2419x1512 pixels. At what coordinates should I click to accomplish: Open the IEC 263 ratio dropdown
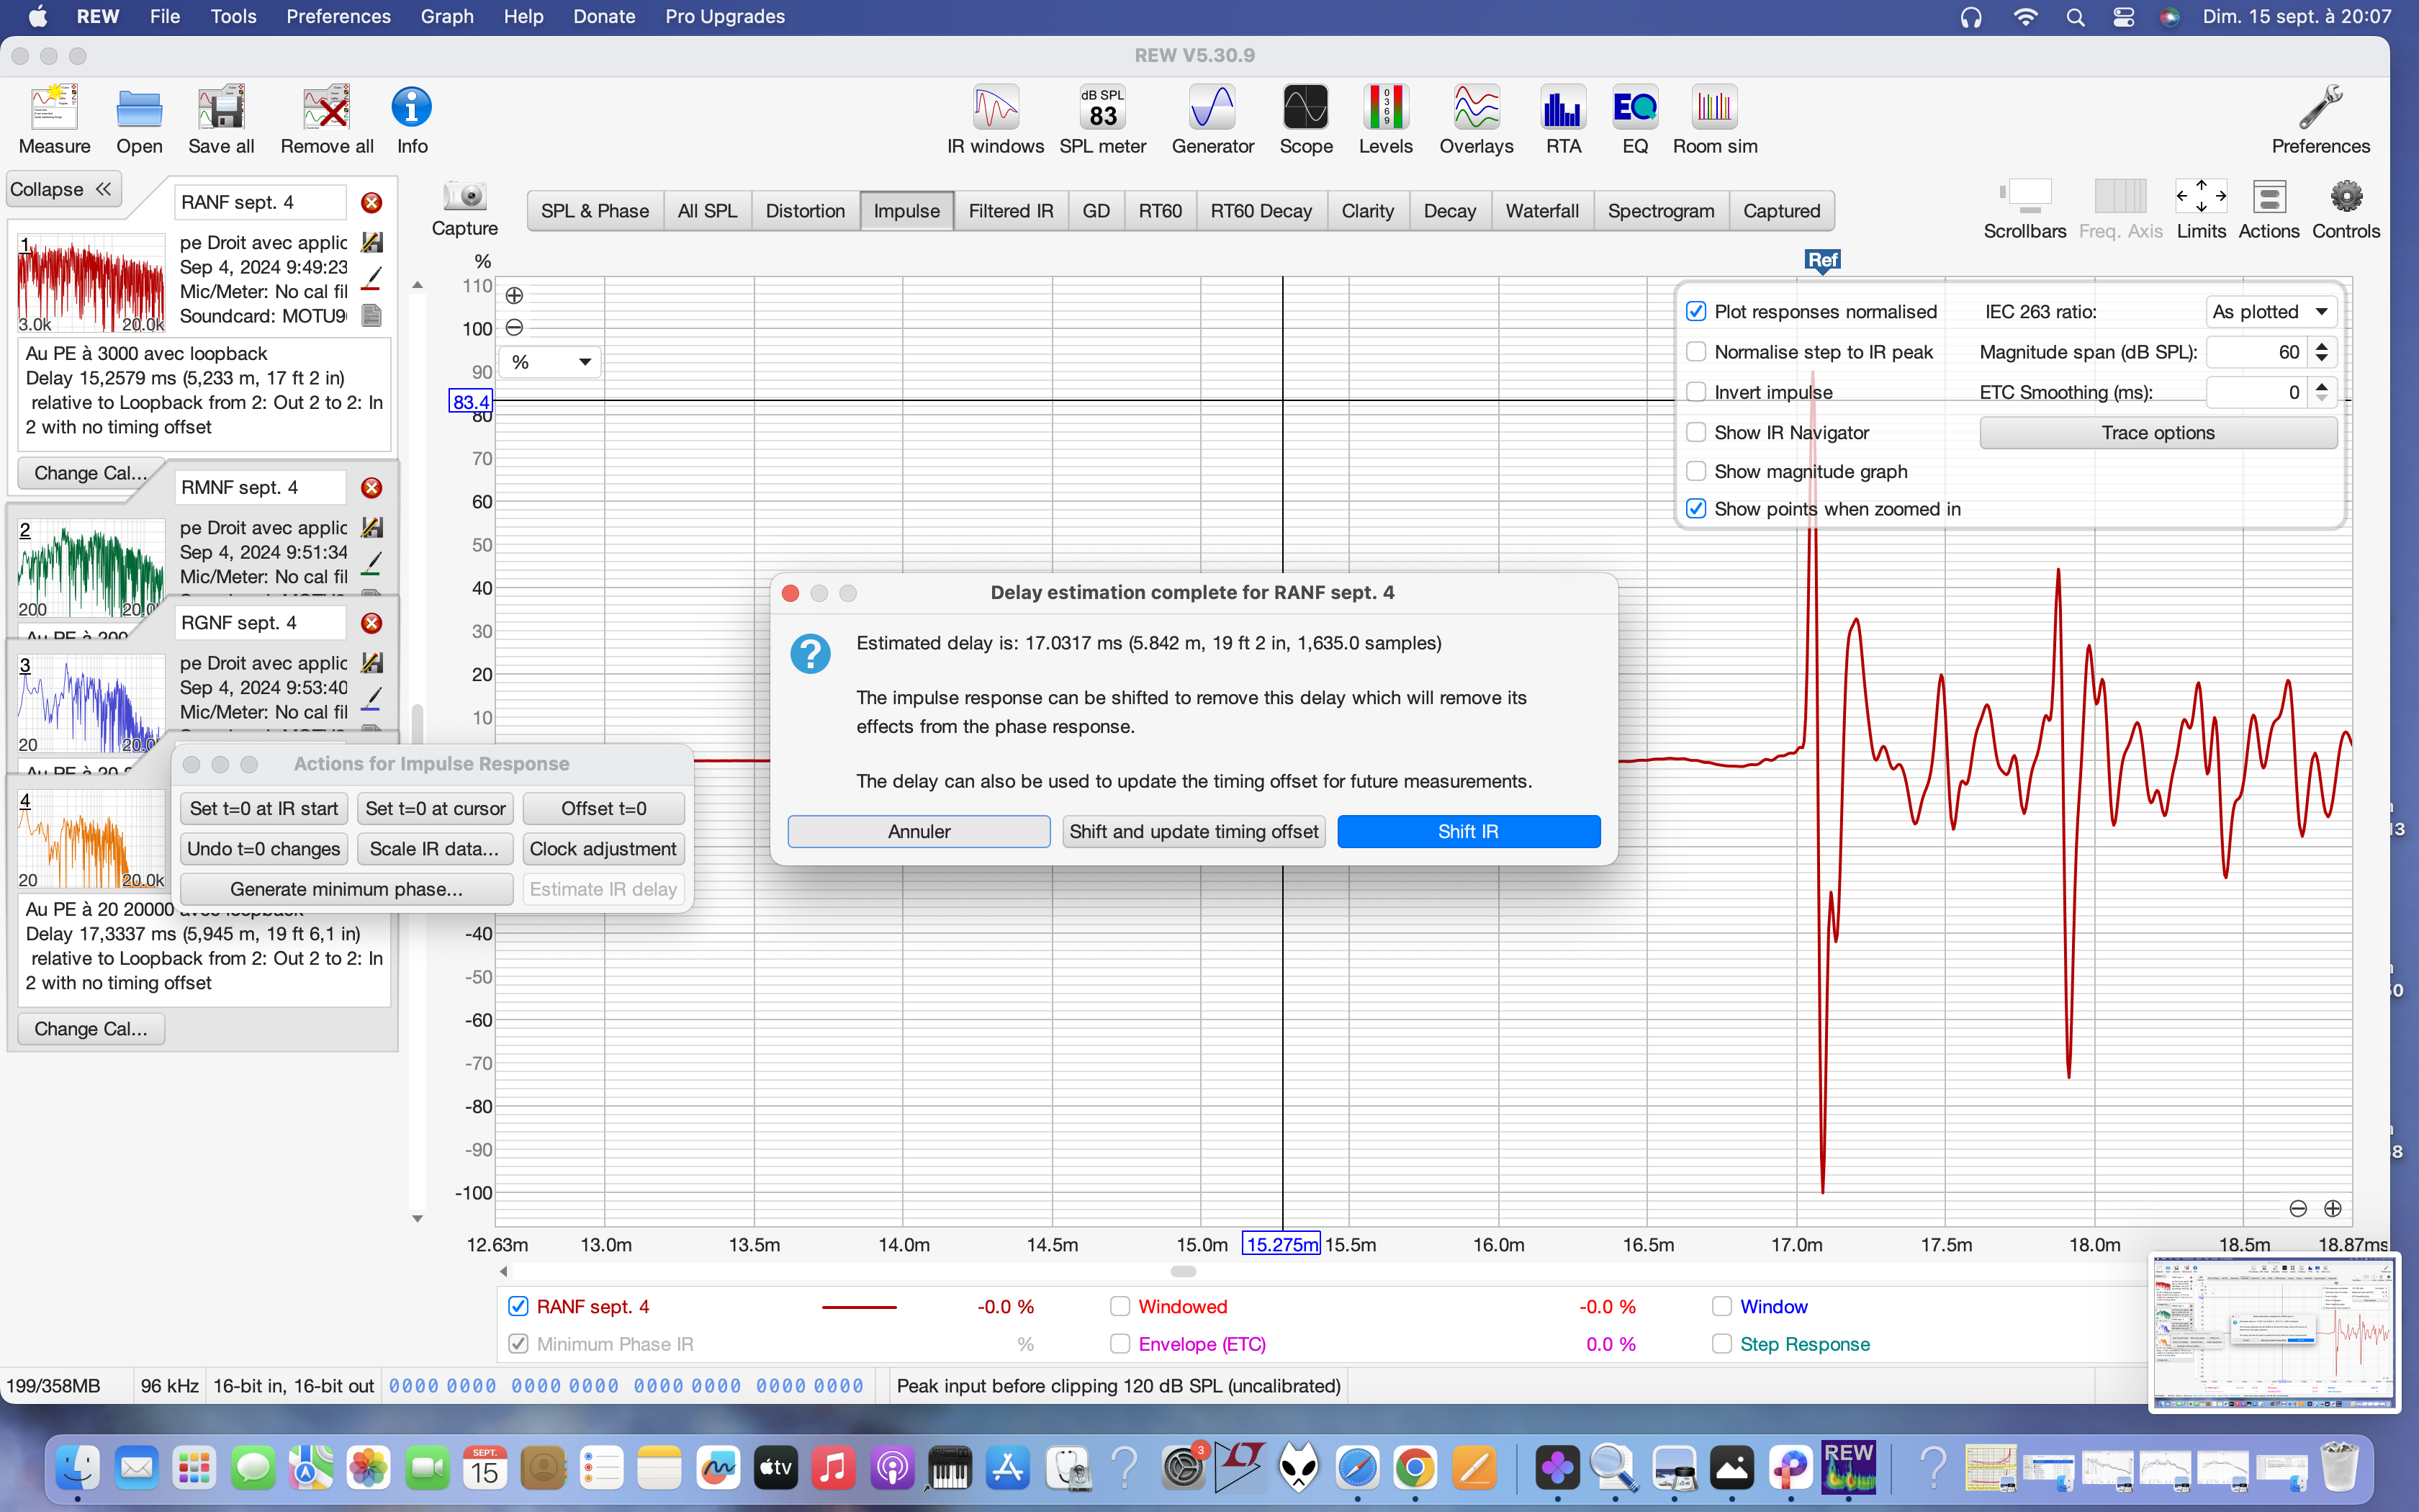pyautogui.click(x=2271, y=312)
